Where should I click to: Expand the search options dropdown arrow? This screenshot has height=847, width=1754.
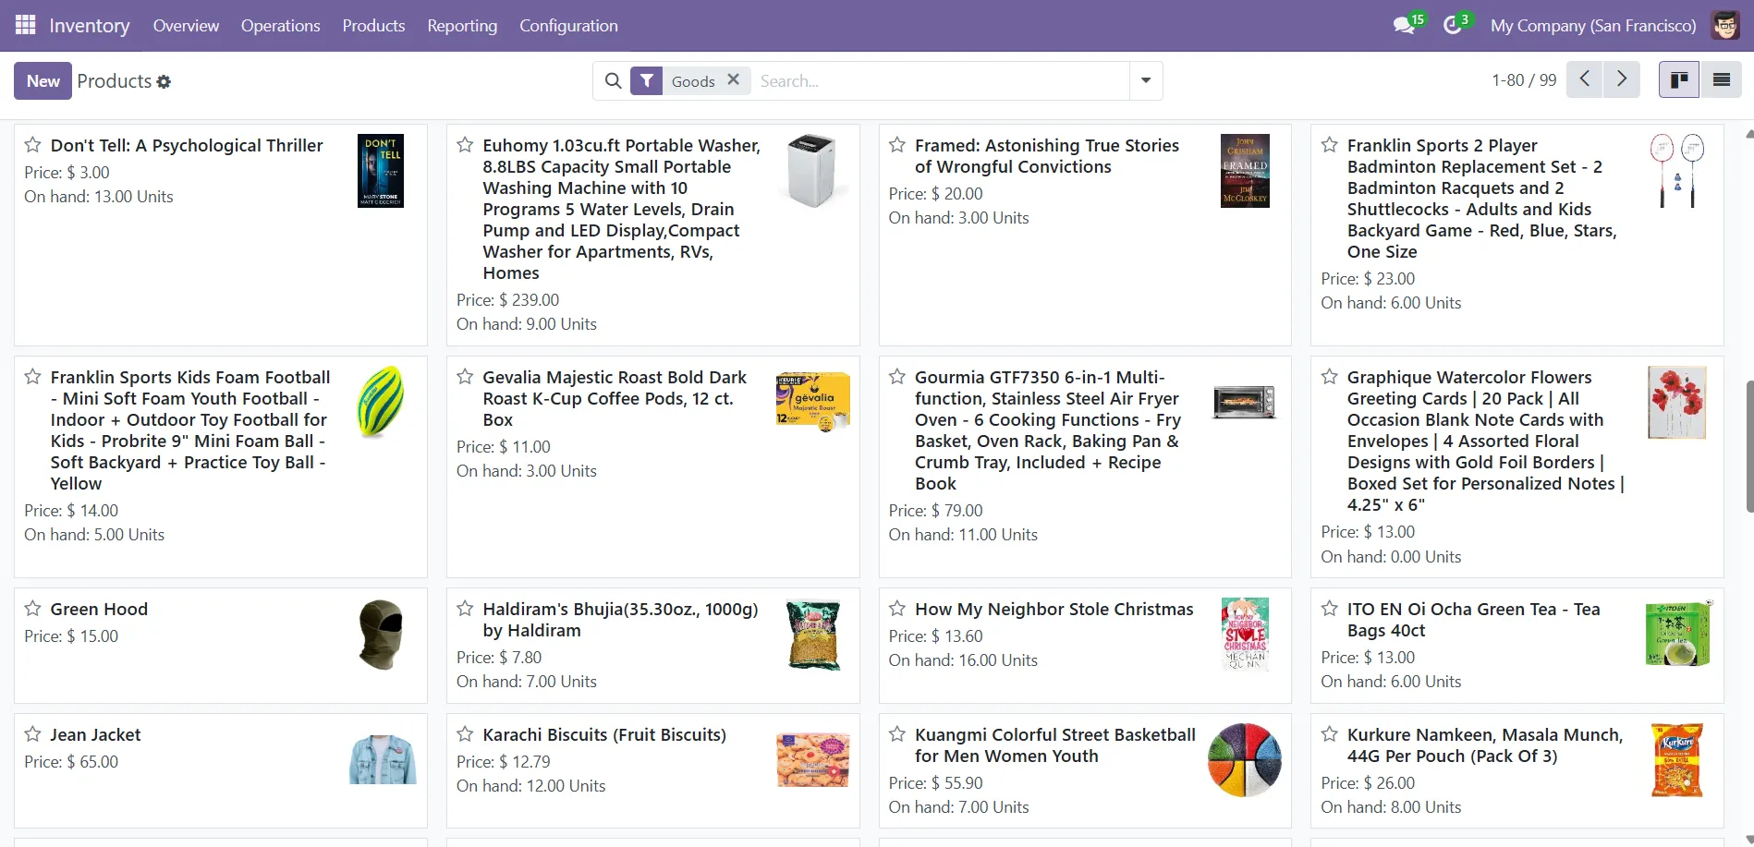[1146, 80]
